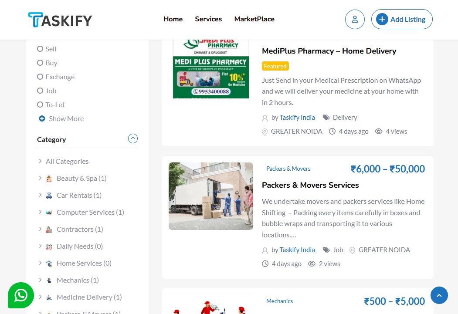The image size is (458, 314).
Task: Click the ₹6,000 – ₹50,000 price
Action: point(387,169)
